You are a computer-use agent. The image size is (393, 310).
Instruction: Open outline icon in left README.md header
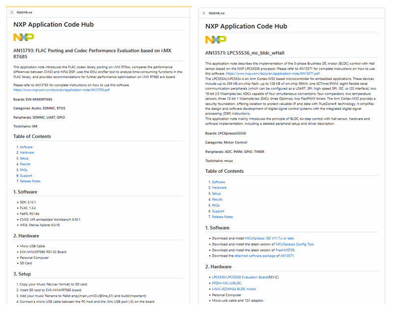[x=11, y=12]
